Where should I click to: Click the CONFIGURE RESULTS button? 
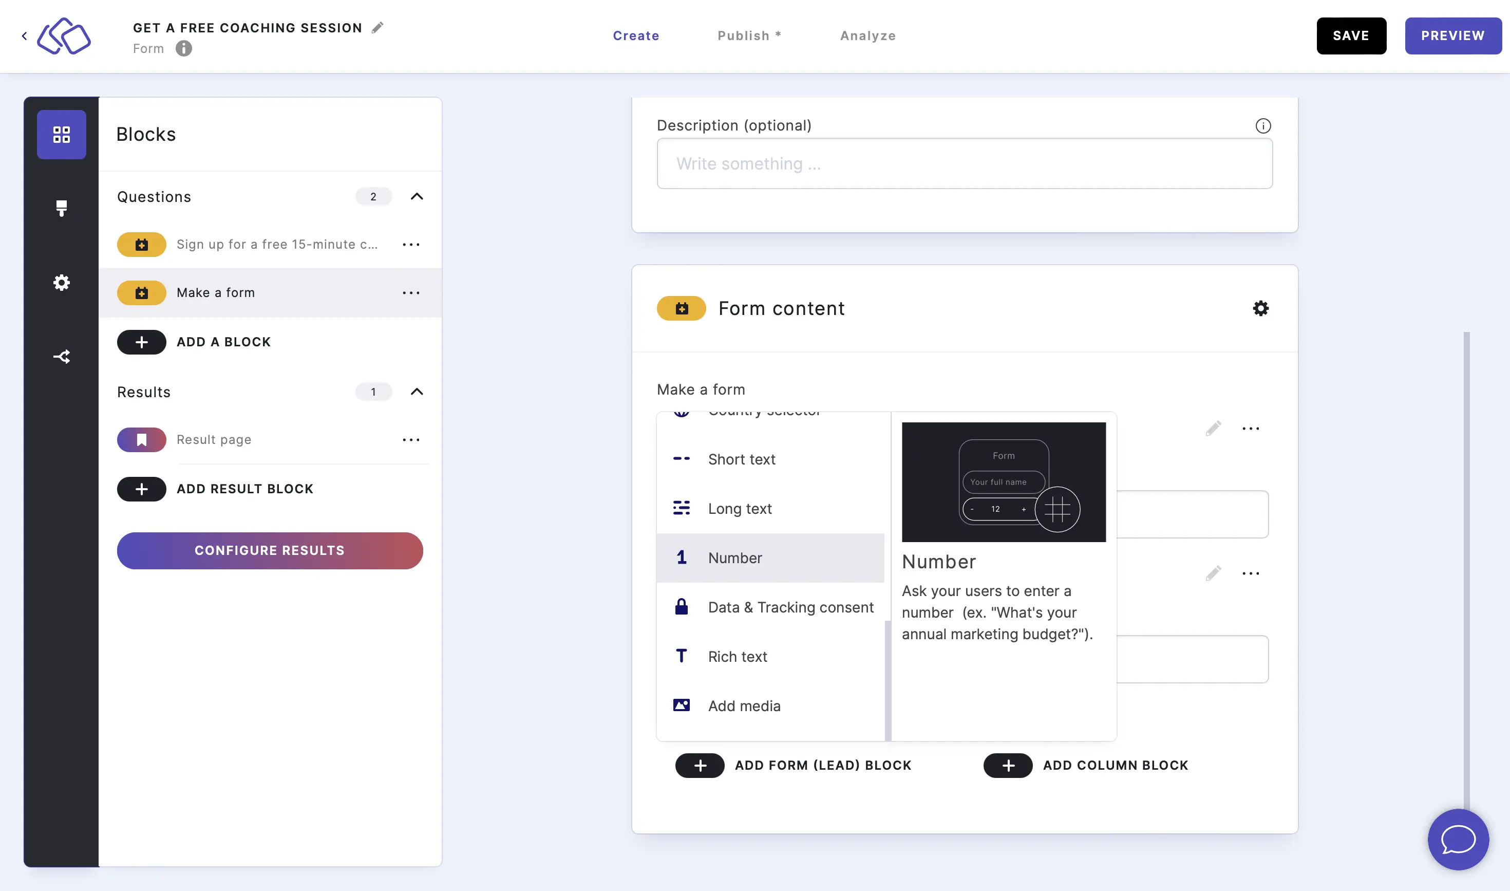(269, 550)
